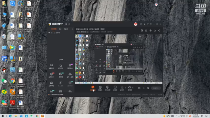Open the tool with red badge in toolbox
The height and width of the screenshot is (118, 210).
[x=51, y=75]
